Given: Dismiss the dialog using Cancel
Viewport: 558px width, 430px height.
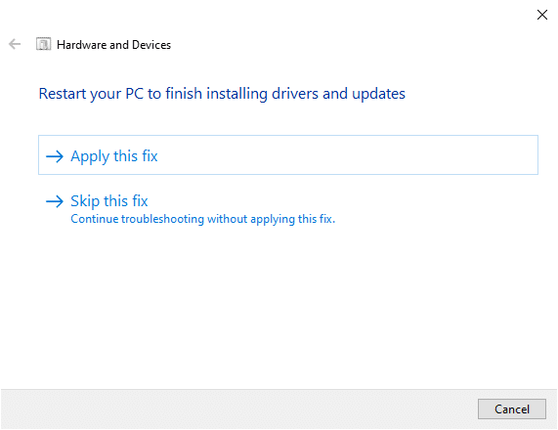Looking at the screenshot, I should click(x=512, y=409).
